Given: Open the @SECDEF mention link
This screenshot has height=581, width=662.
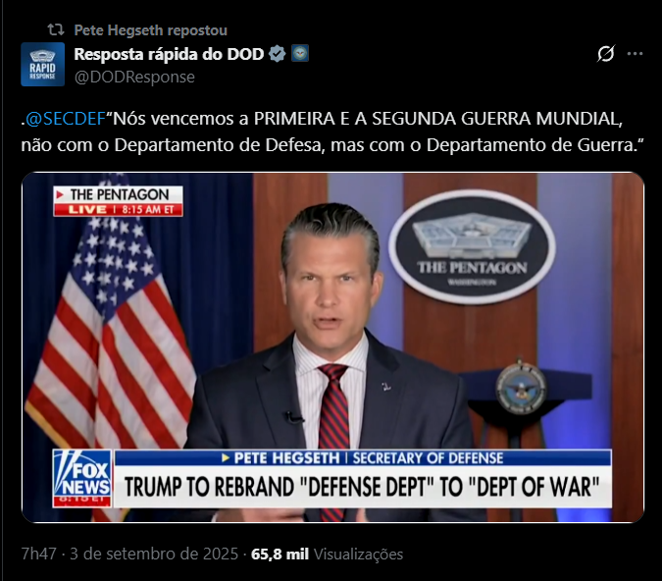Looking at the screenshot, I should 66,119.
